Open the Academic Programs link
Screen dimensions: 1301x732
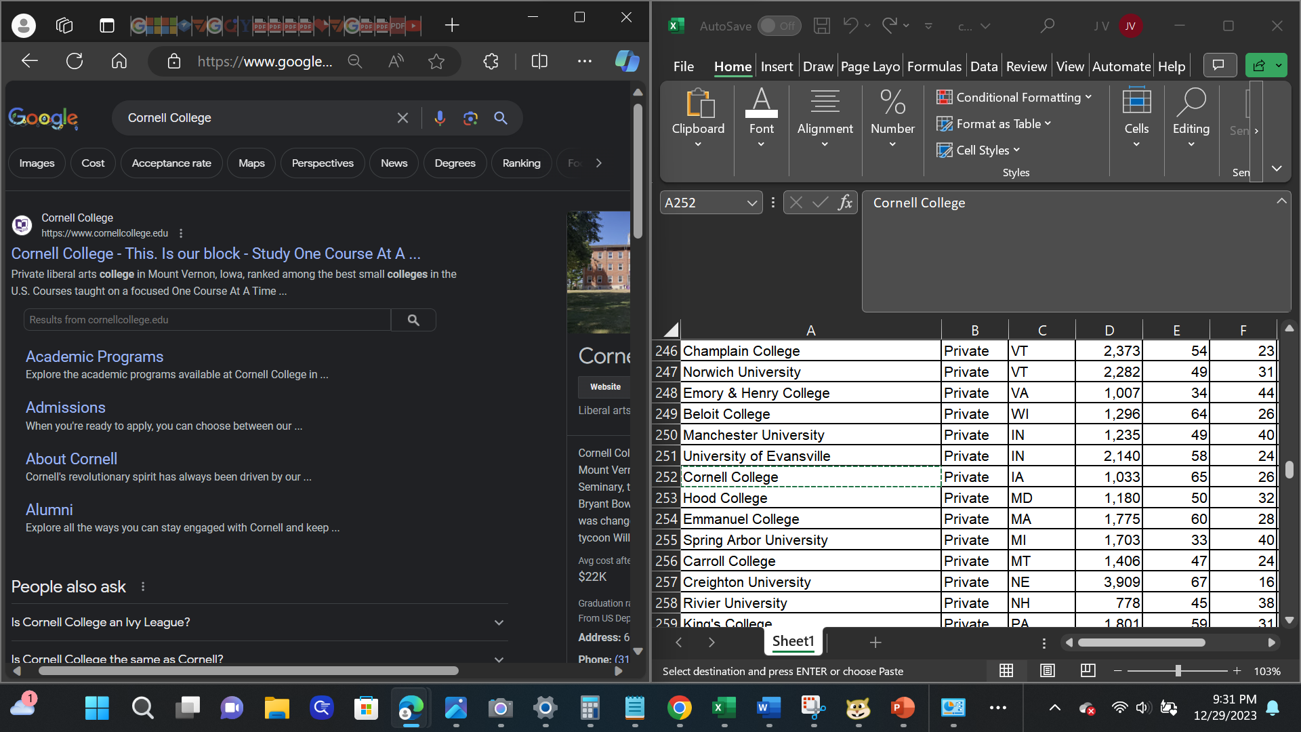tap(94, 357)
